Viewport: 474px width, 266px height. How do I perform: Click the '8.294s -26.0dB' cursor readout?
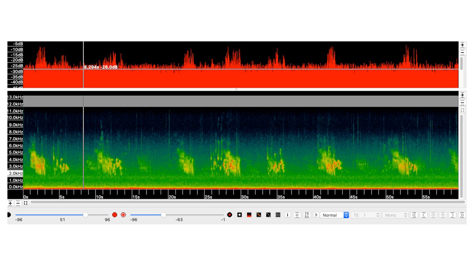coord(101,67)
